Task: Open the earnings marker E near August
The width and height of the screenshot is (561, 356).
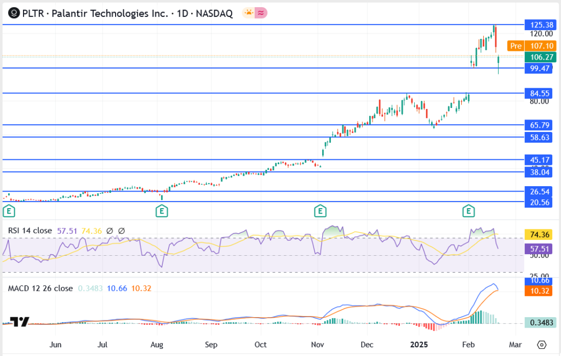Action: [x=161, y=210]
